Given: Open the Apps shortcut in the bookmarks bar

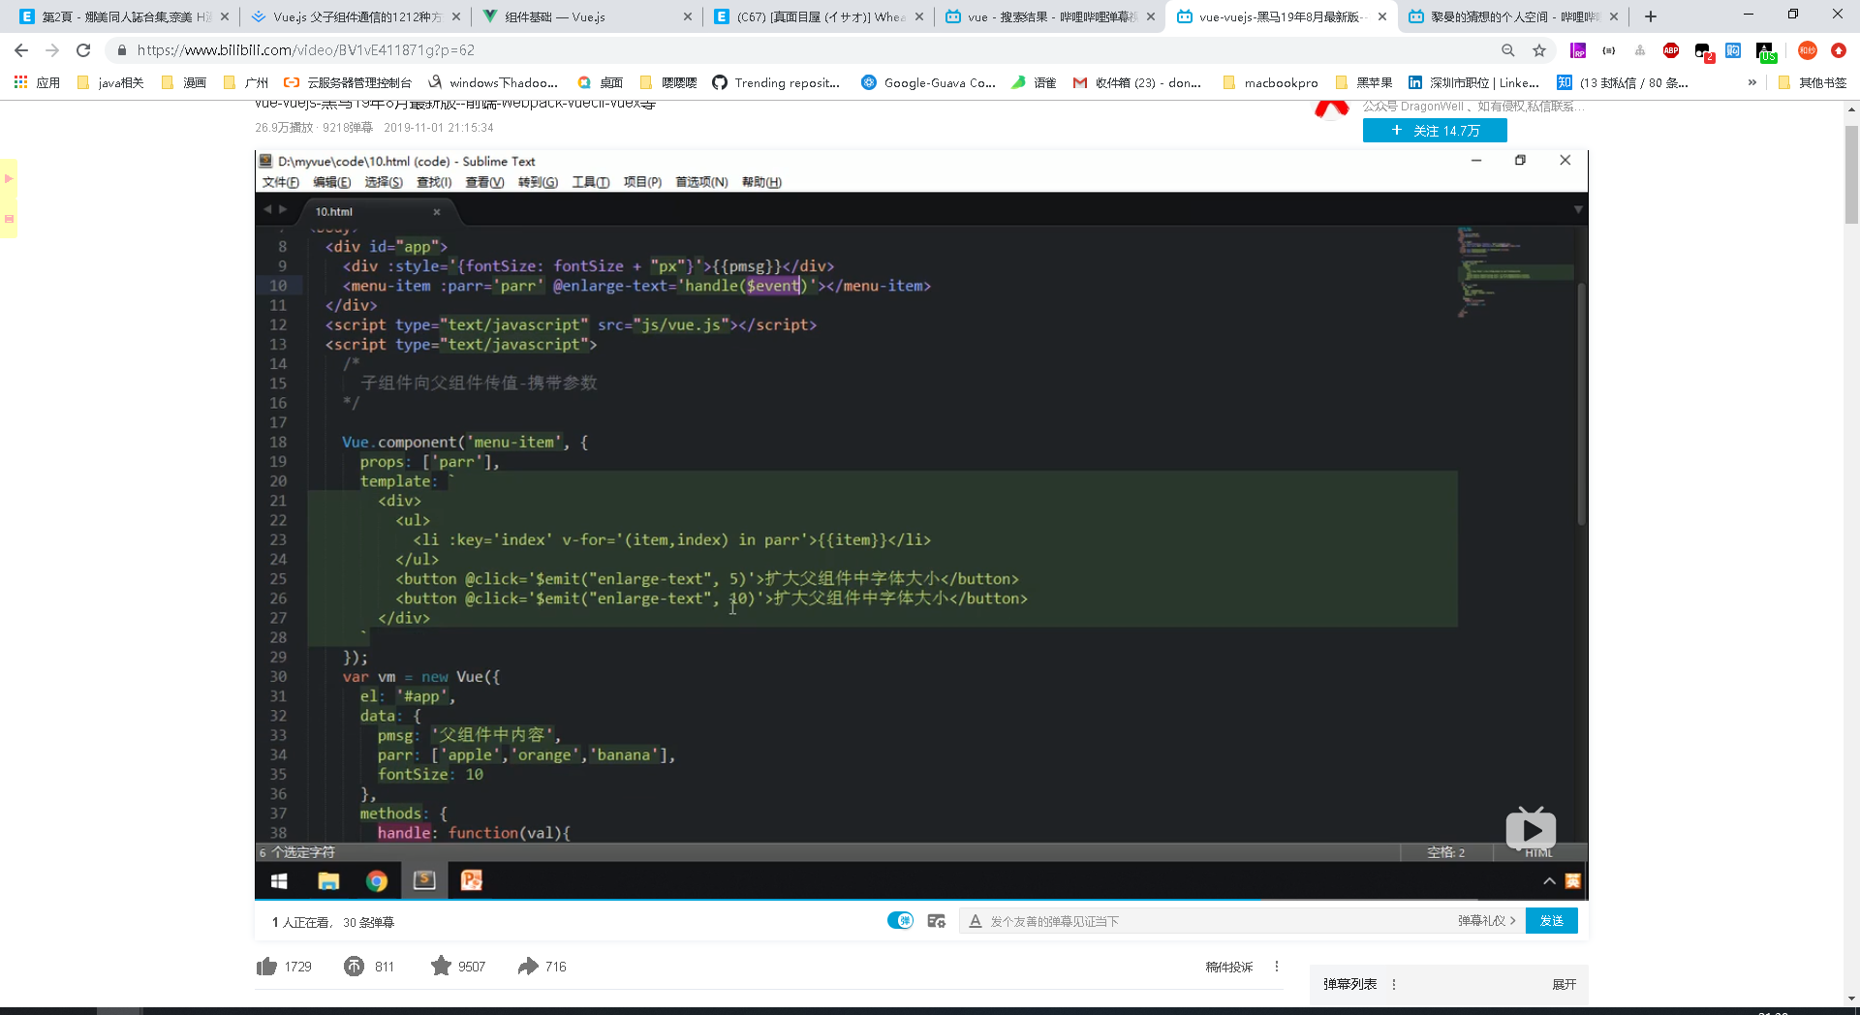Looking at the screenshot, I should click(38, 82).
